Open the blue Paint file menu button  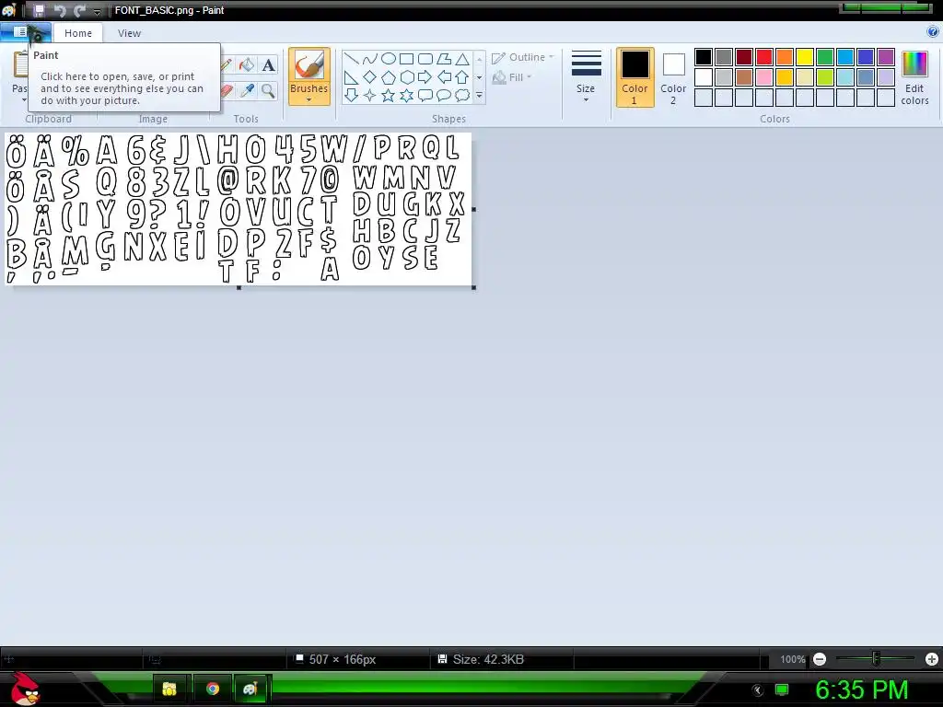point(25,32)
